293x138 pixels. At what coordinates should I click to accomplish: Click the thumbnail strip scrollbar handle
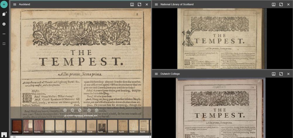coord(14,137)
